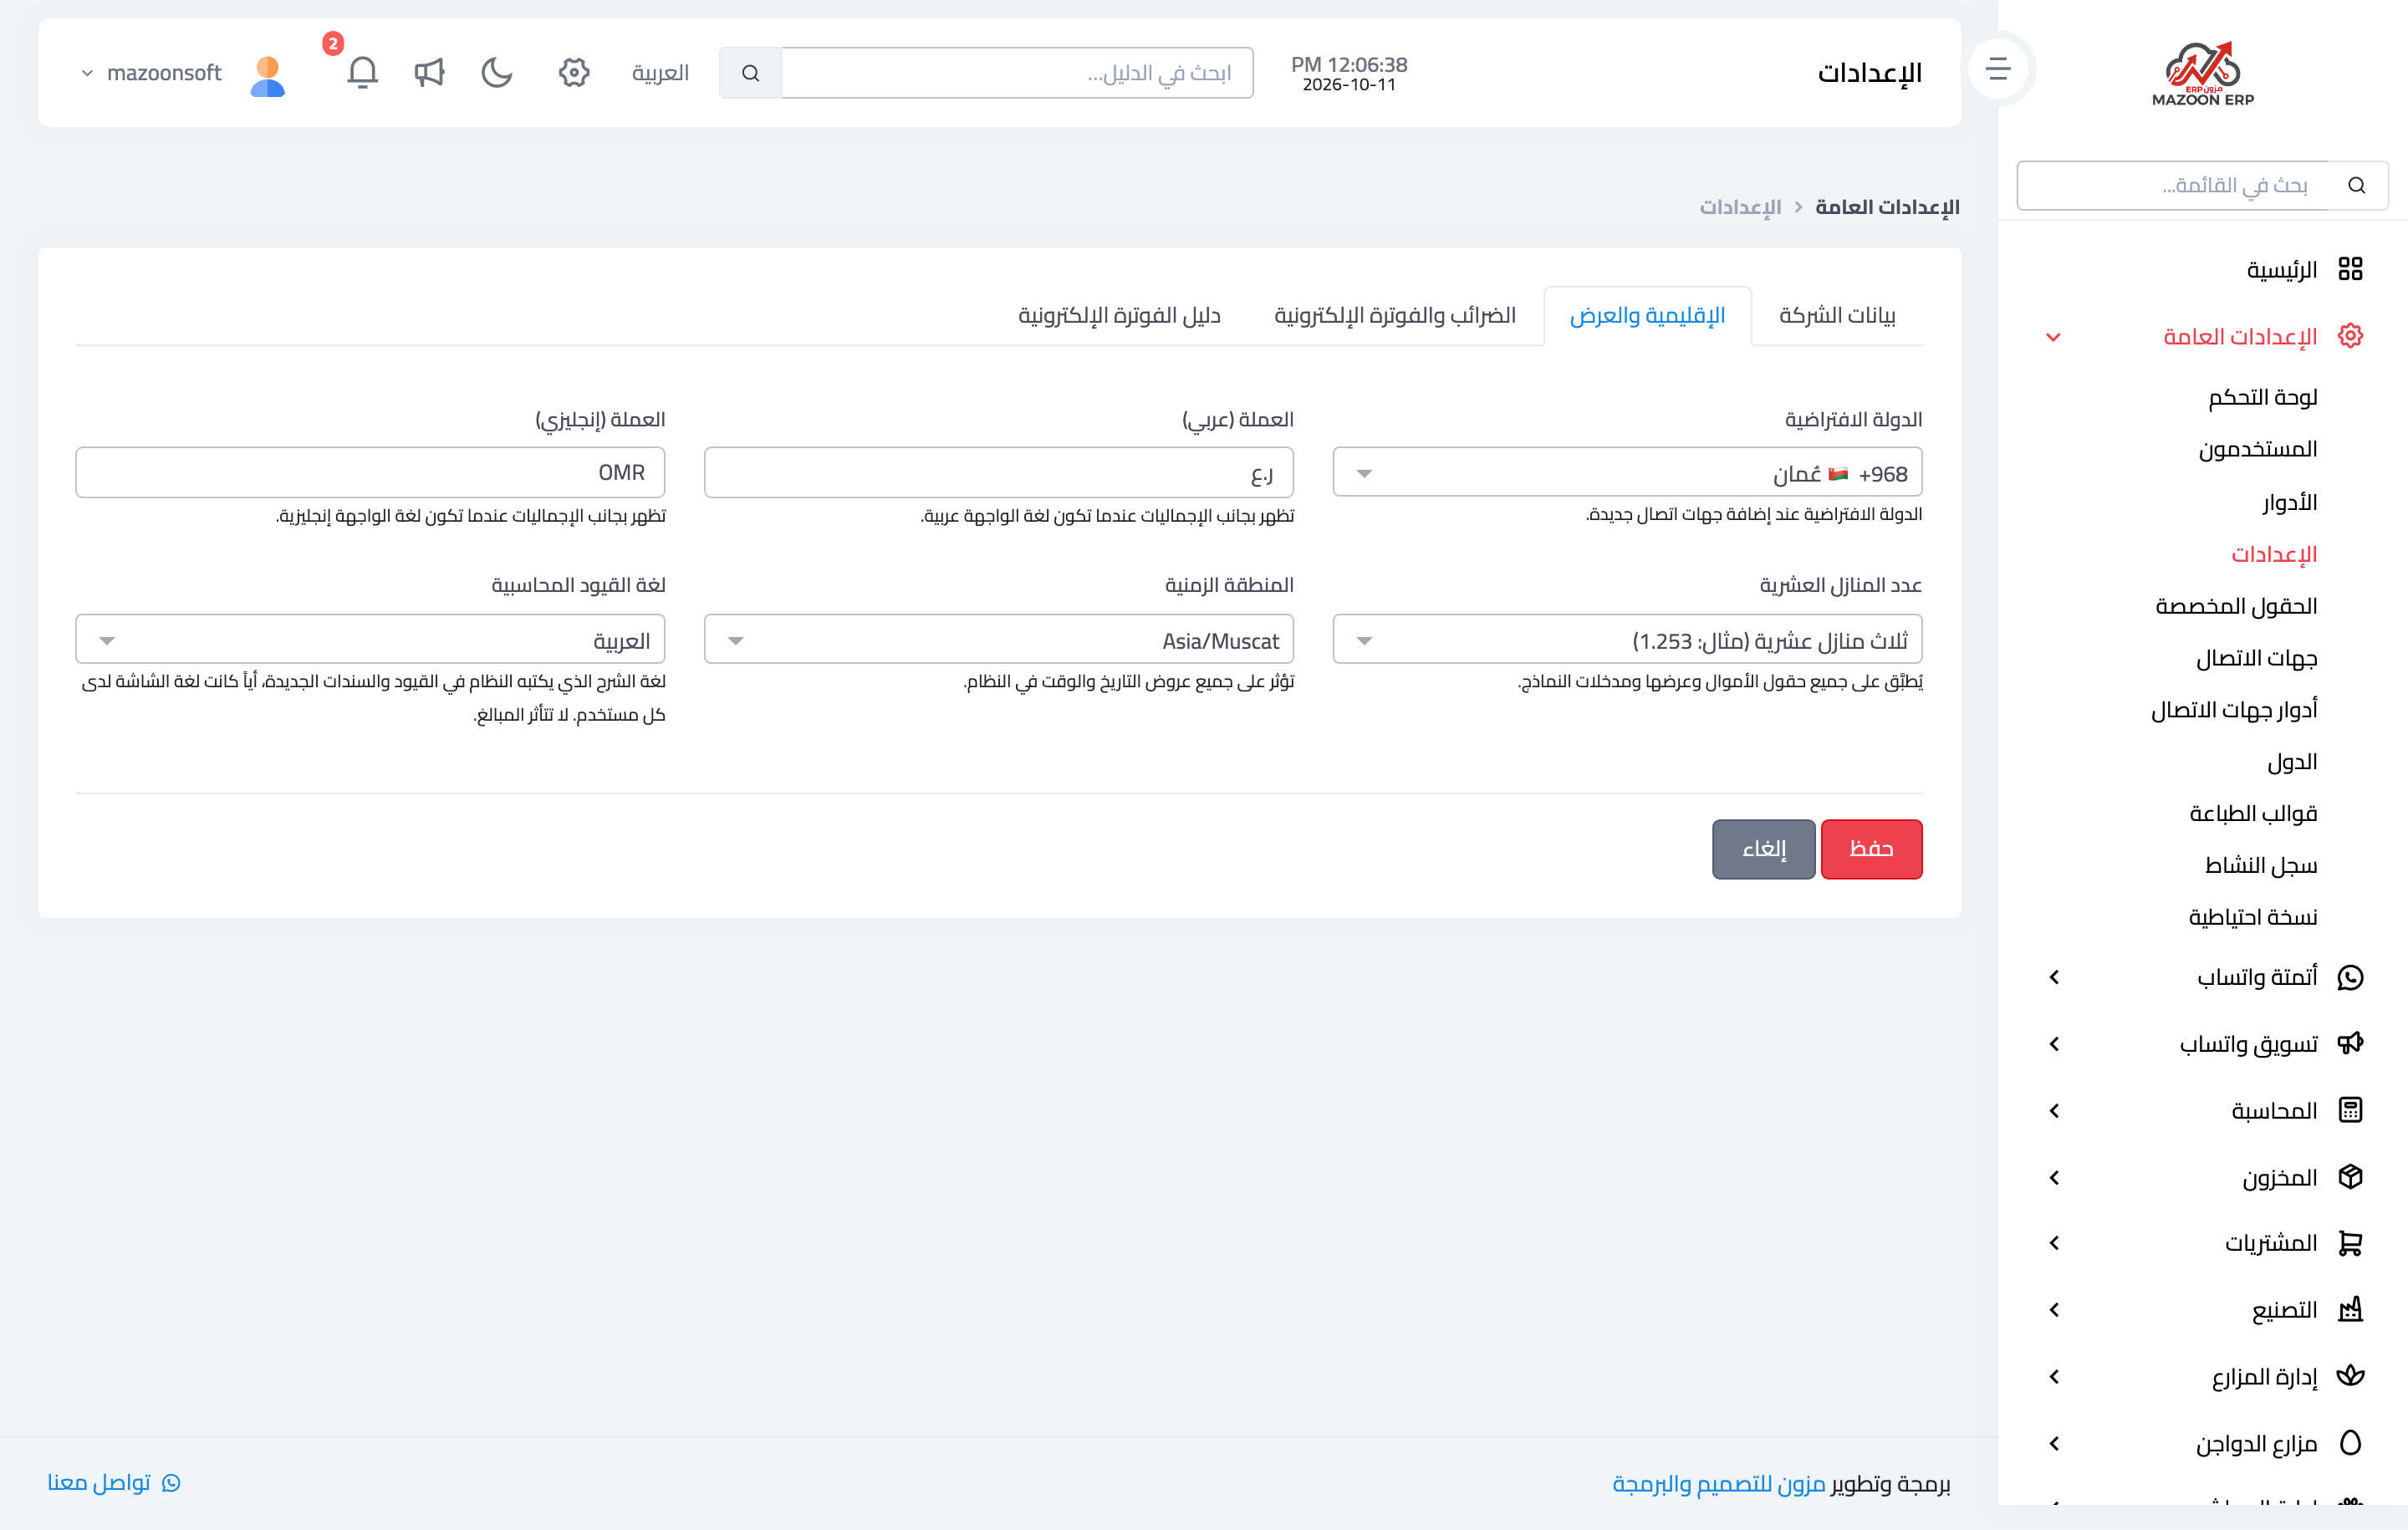Click the guide search magnifier button
2408x1530 pixels.
tap(750, 73)
